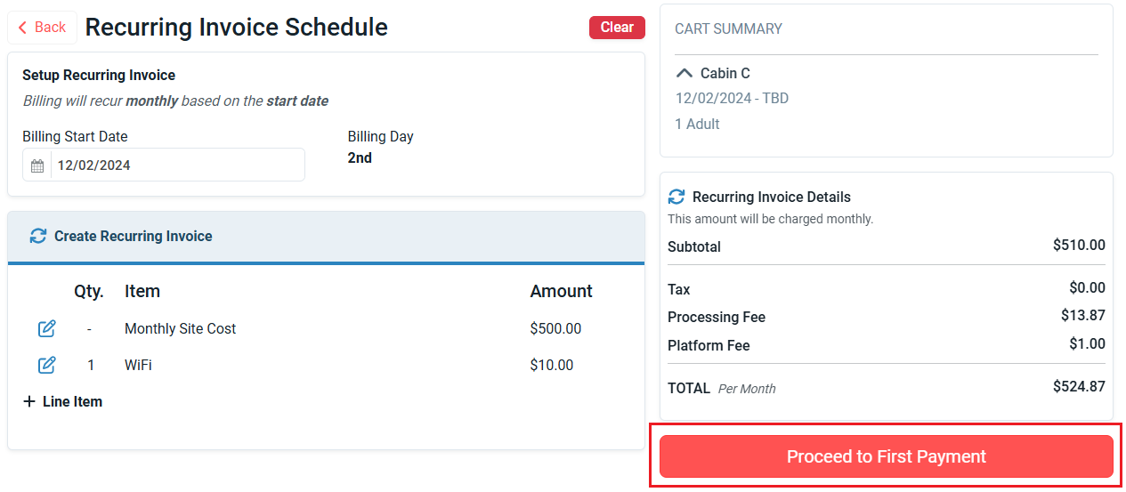Click the Monthly Site Cost item text
The width and height of the screenshot is (1126, 492).
click(x=180, y=329)
